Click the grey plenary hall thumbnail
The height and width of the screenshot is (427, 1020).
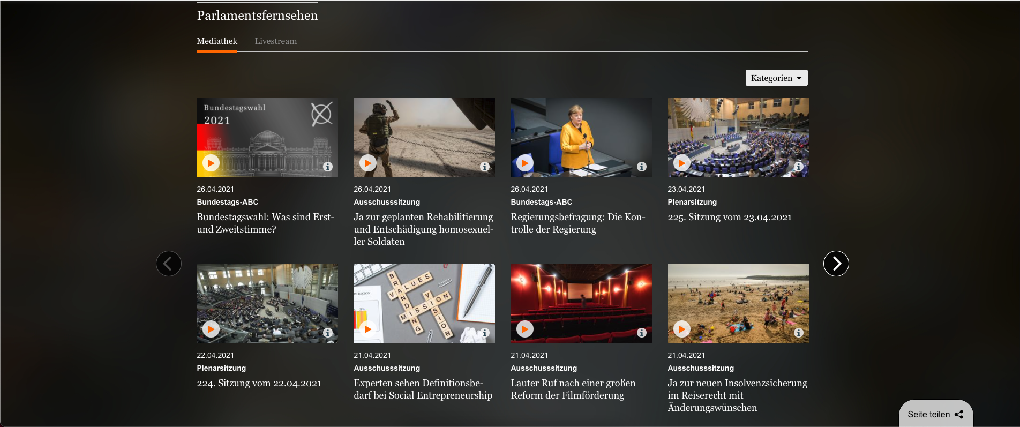tap(267, 303)
